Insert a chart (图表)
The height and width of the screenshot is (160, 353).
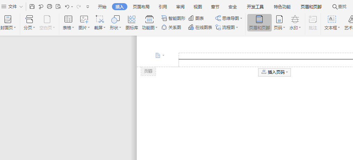coord(196,18)
